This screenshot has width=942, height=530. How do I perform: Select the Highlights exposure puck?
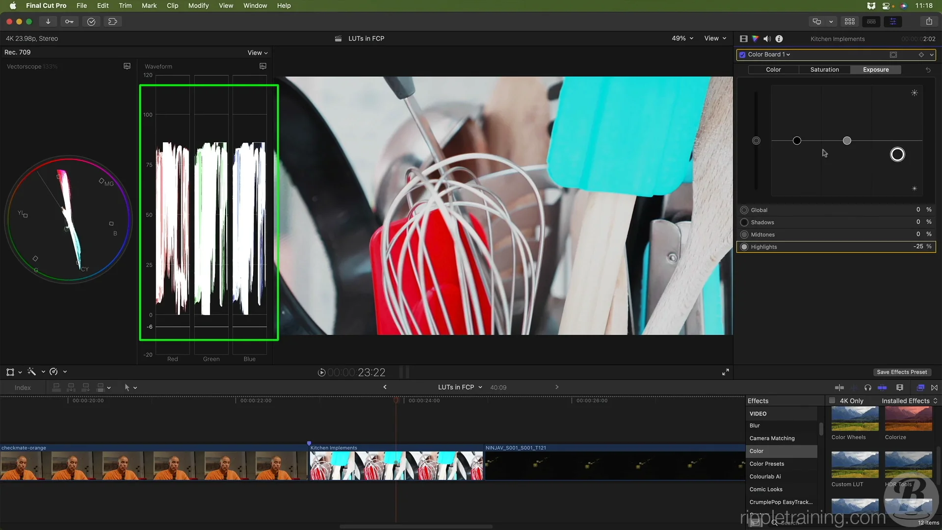pos(897,155)
